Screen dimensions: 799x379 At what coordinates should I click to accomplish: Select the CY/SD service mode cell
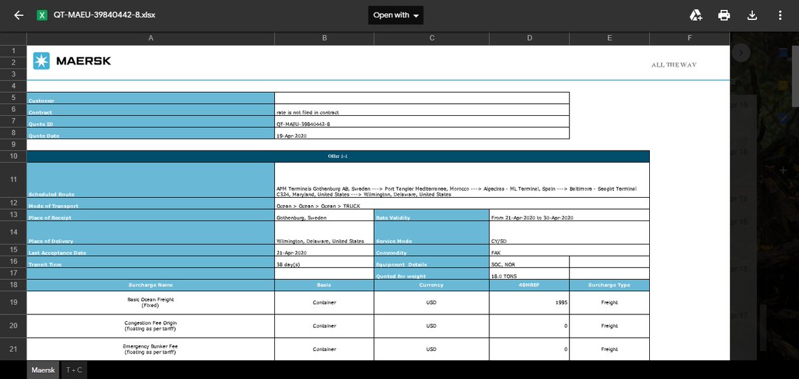click(x=569, y=232)
